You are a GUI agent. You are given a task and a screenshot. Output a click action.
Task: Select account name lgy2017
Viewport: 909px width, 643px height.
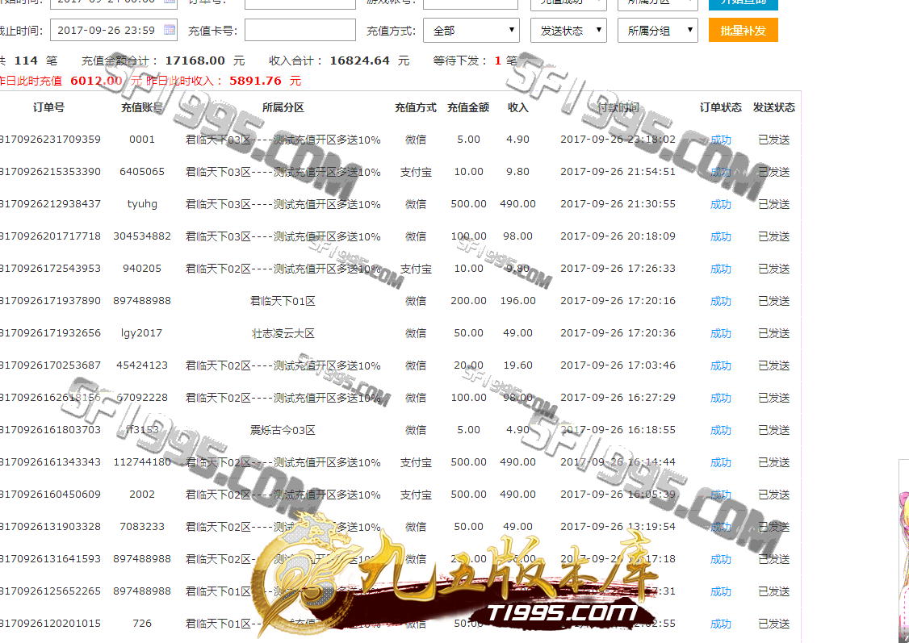point(141,333)
